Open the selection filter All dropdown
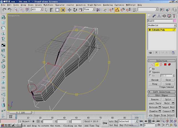The width and height of the screenshot is (178, 128). click(x=42, y=9)
